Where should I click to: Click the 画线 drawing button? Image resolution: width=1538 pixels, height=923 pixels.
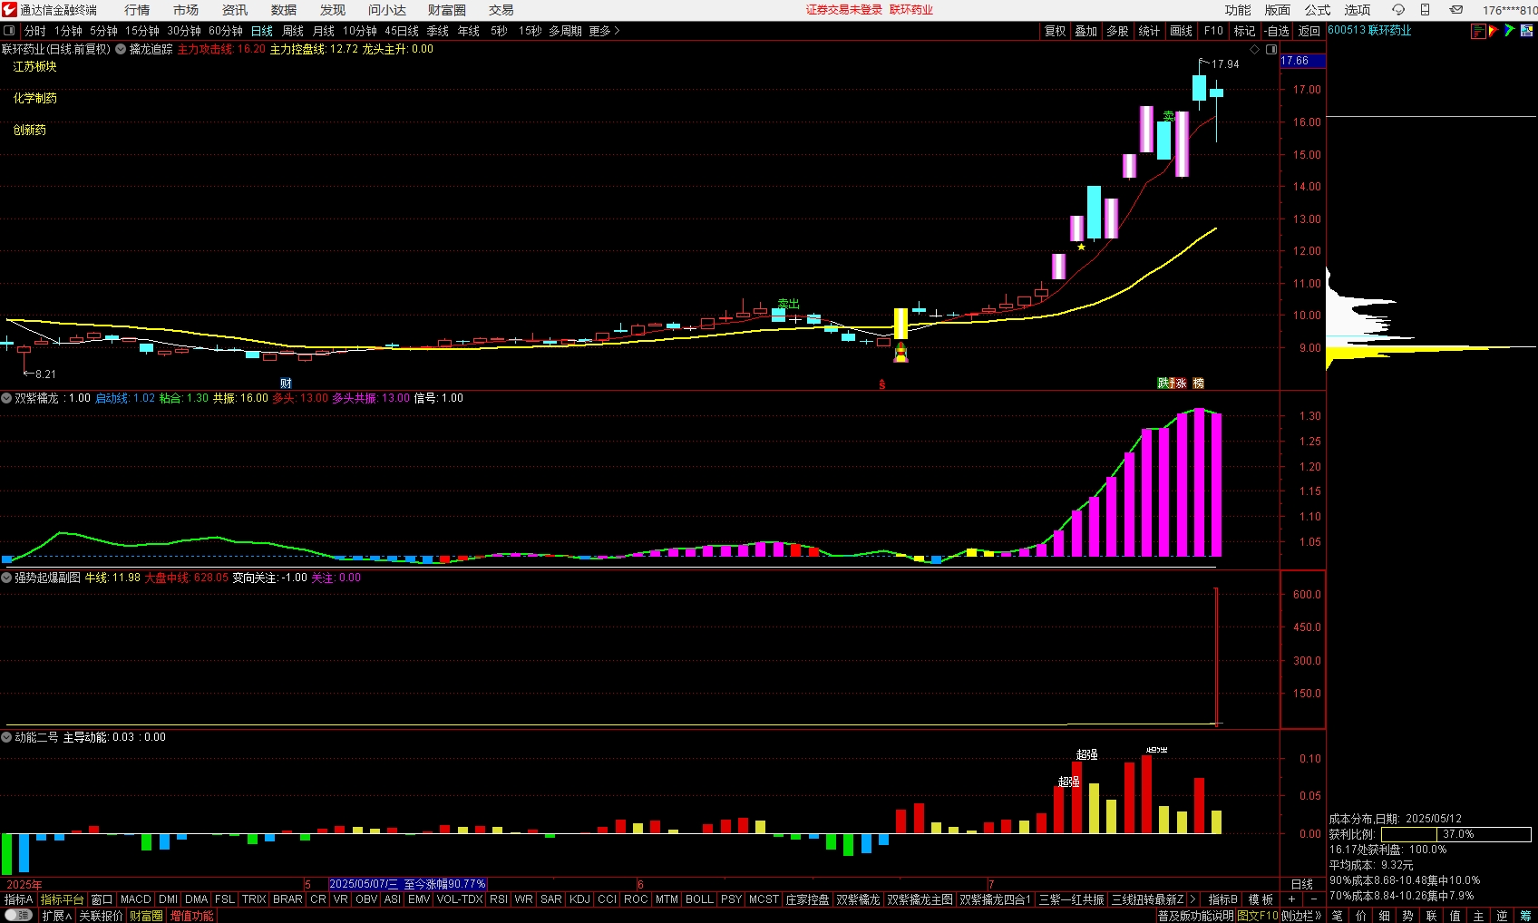click(x=1182, y=31)
